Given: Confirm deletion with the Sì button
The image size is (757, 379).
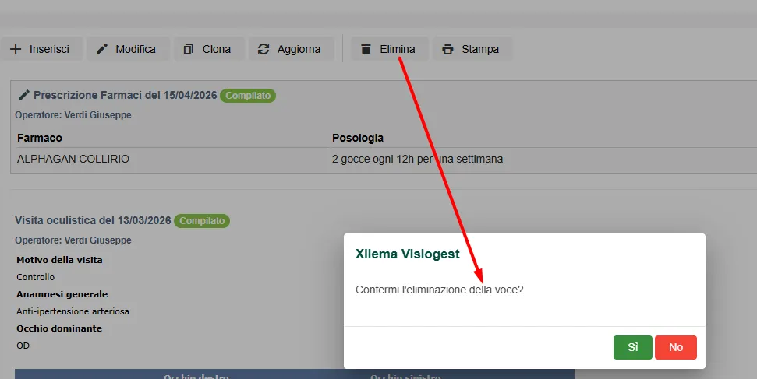Looking at the screenshot, I should point(633,347).
